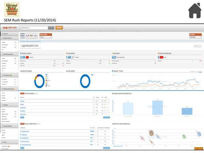Viewport: 204px width, 153px height.
Task: Click the Display advertising section icon
Action: tap(2, 89)
